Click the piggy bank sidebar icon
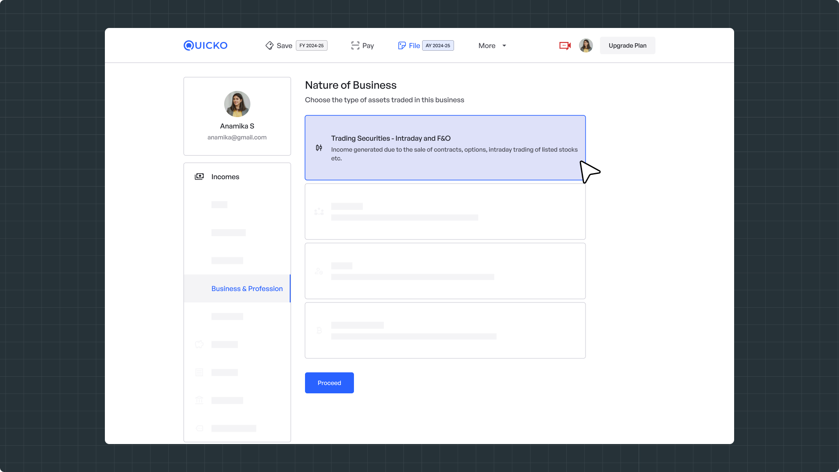839x472 pixels. [x=199, y=344]
